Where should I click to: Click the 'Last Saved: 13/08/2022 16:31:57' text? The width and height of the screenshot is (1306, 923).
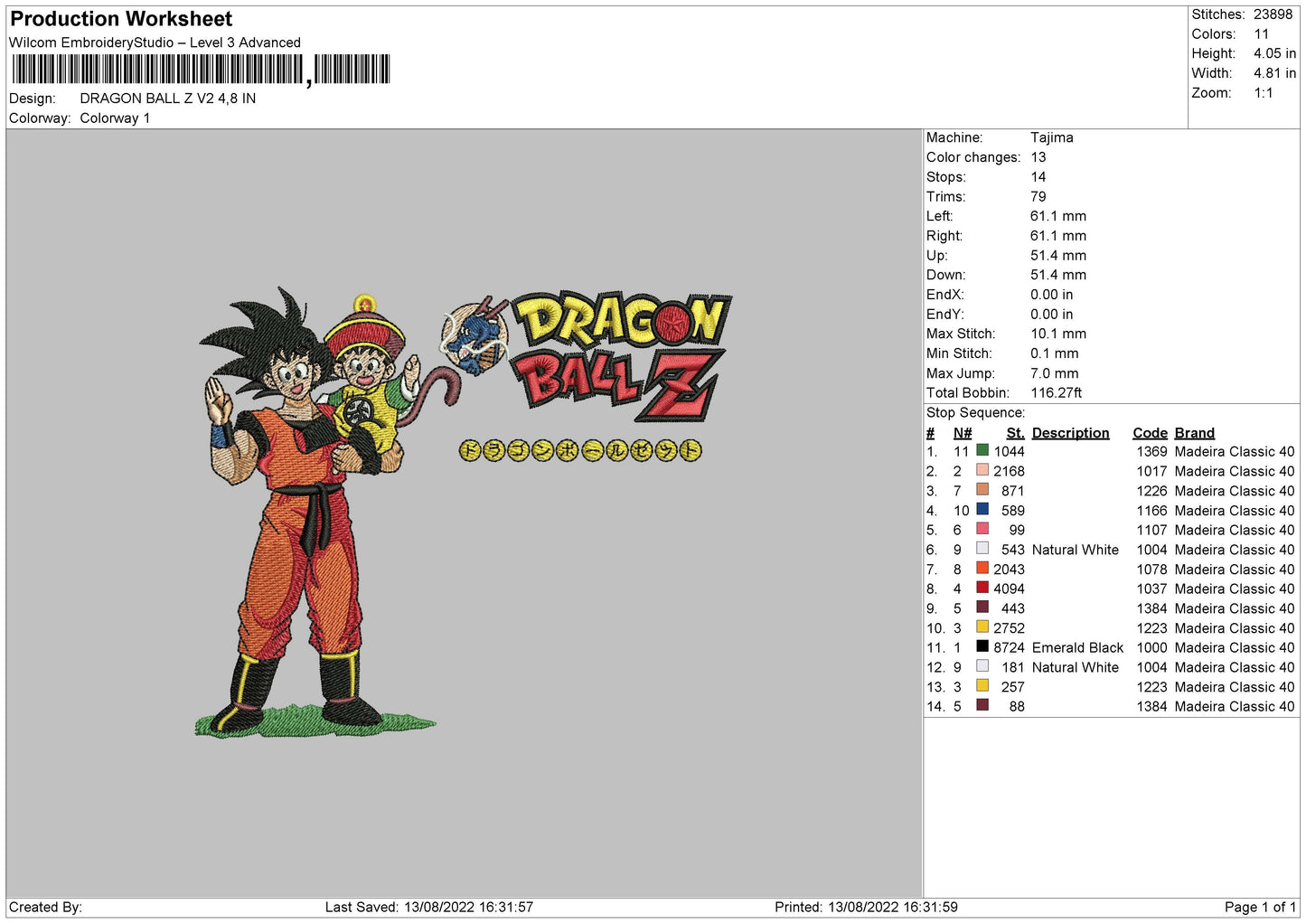coord(429,907)
